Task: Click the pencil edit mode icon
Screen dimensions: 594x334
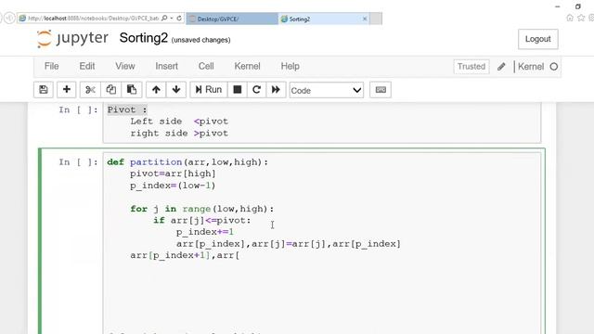Action: click(x=501, y=67)
